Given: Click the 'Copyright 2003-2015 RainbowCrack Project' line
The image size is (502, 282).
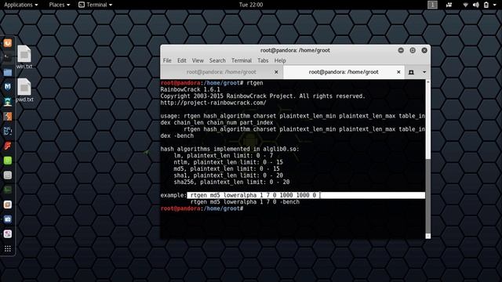Looking at the screenshot, I should [x=263, y=96].
